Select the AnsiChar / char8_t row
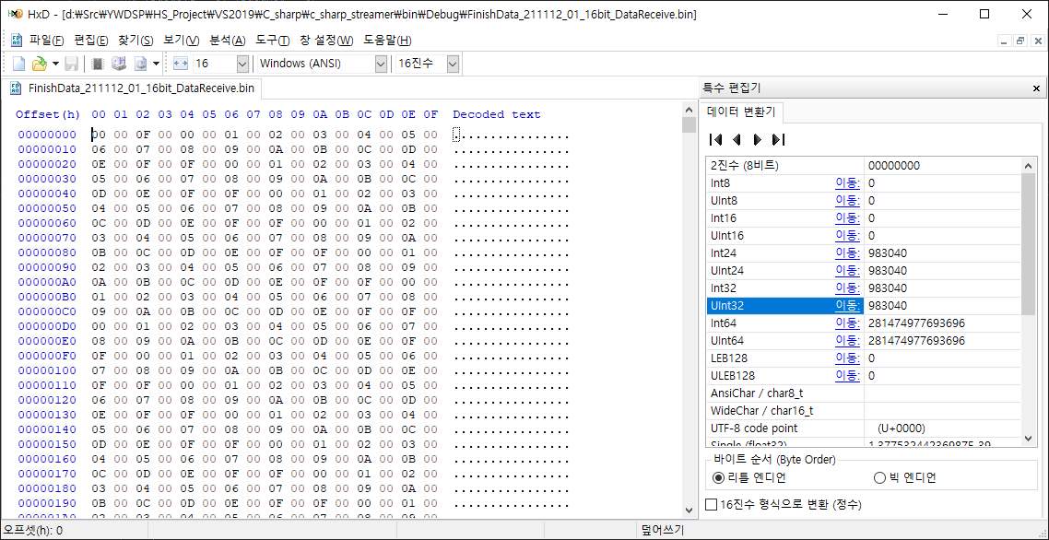Screen dimensions: 1049x540 864,393
